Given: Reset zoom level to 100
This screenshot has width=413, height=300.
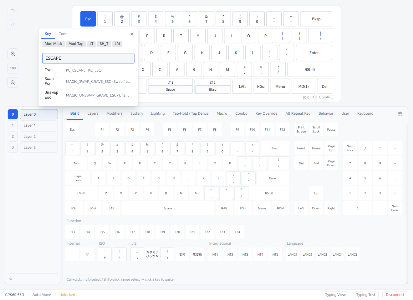Looking at the screenshot, I should (13, 68).
